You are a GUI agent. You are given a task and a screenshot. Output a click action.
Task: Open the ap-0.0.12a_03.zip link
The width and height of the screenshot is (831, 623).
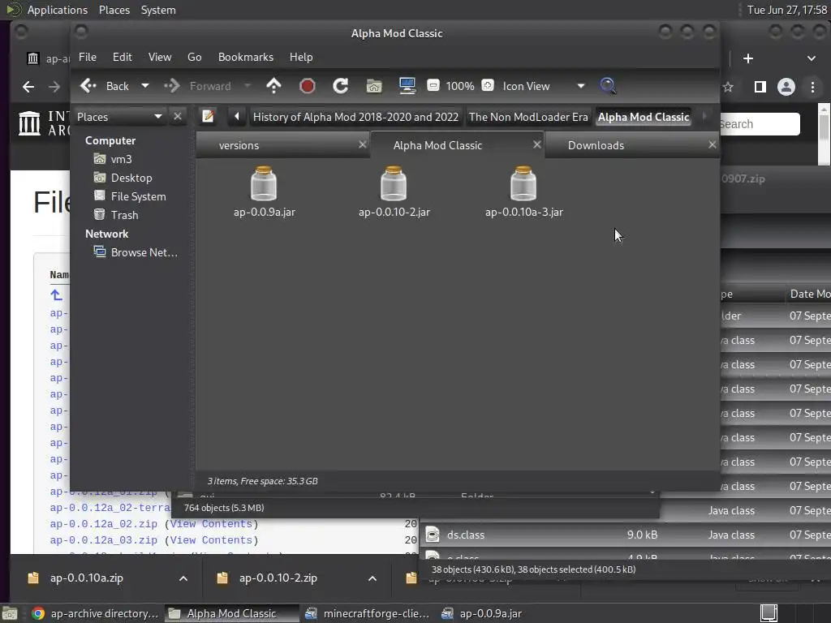pos(103,540)
